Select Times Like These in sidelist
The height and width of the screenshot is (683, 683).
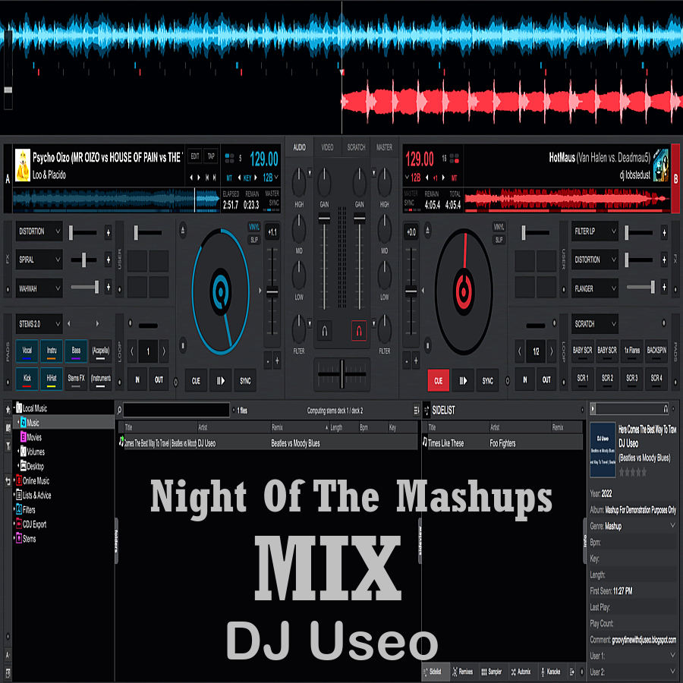[502, 443]
